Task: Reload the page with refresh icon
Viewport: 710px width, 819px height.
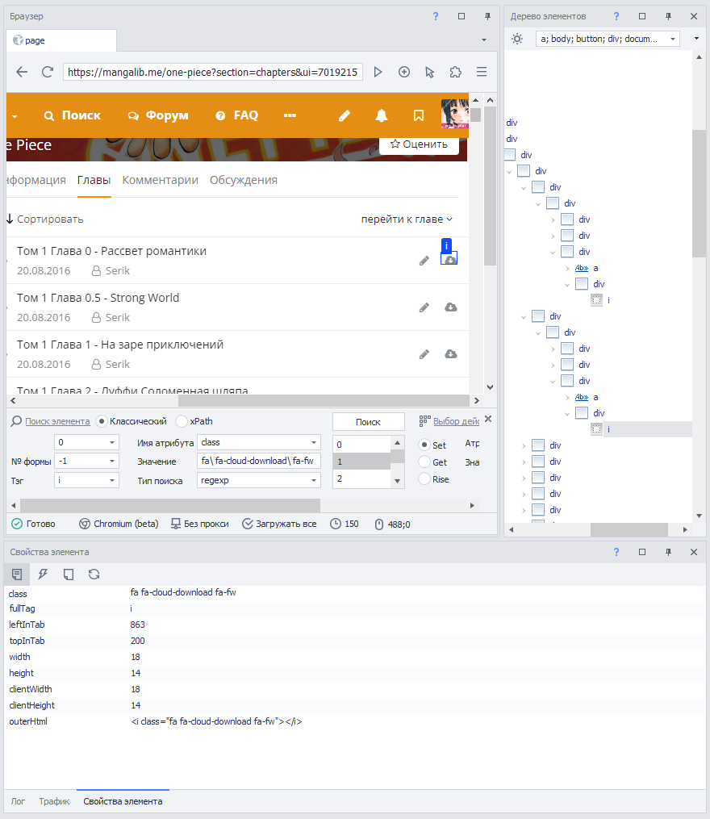Action: tap(48, 72)
